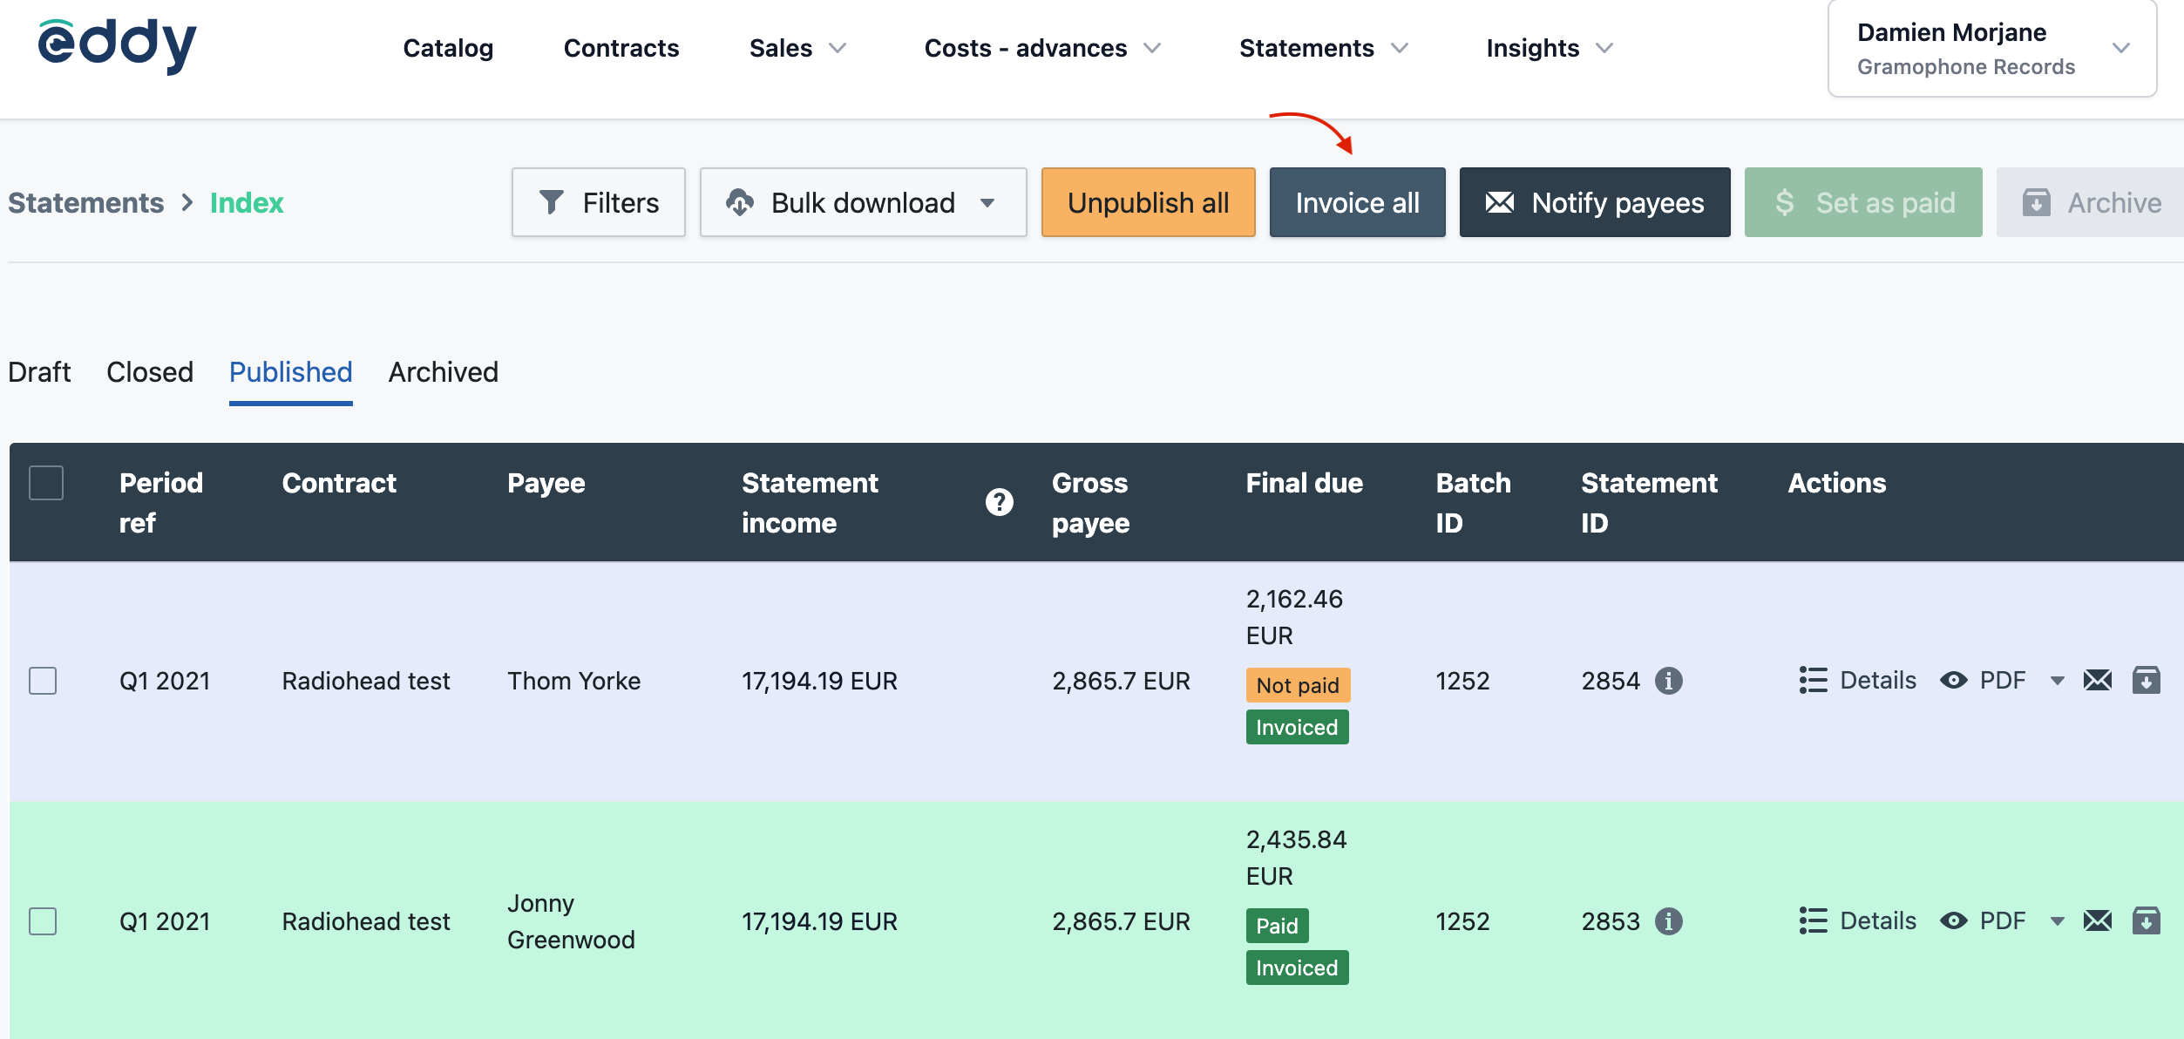Screen dimensions: 2184x1039
Task: Click Invoiced badge in Jonny Greenwood row
Action: (1297, 968)
